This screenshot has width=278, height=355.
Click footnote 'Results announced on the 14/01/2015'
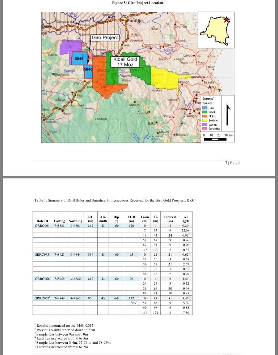[64, 326]
